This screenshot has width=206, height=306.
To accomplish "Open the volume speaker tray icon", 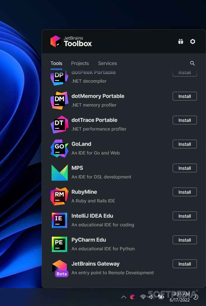I will click(x=151, y=297).
